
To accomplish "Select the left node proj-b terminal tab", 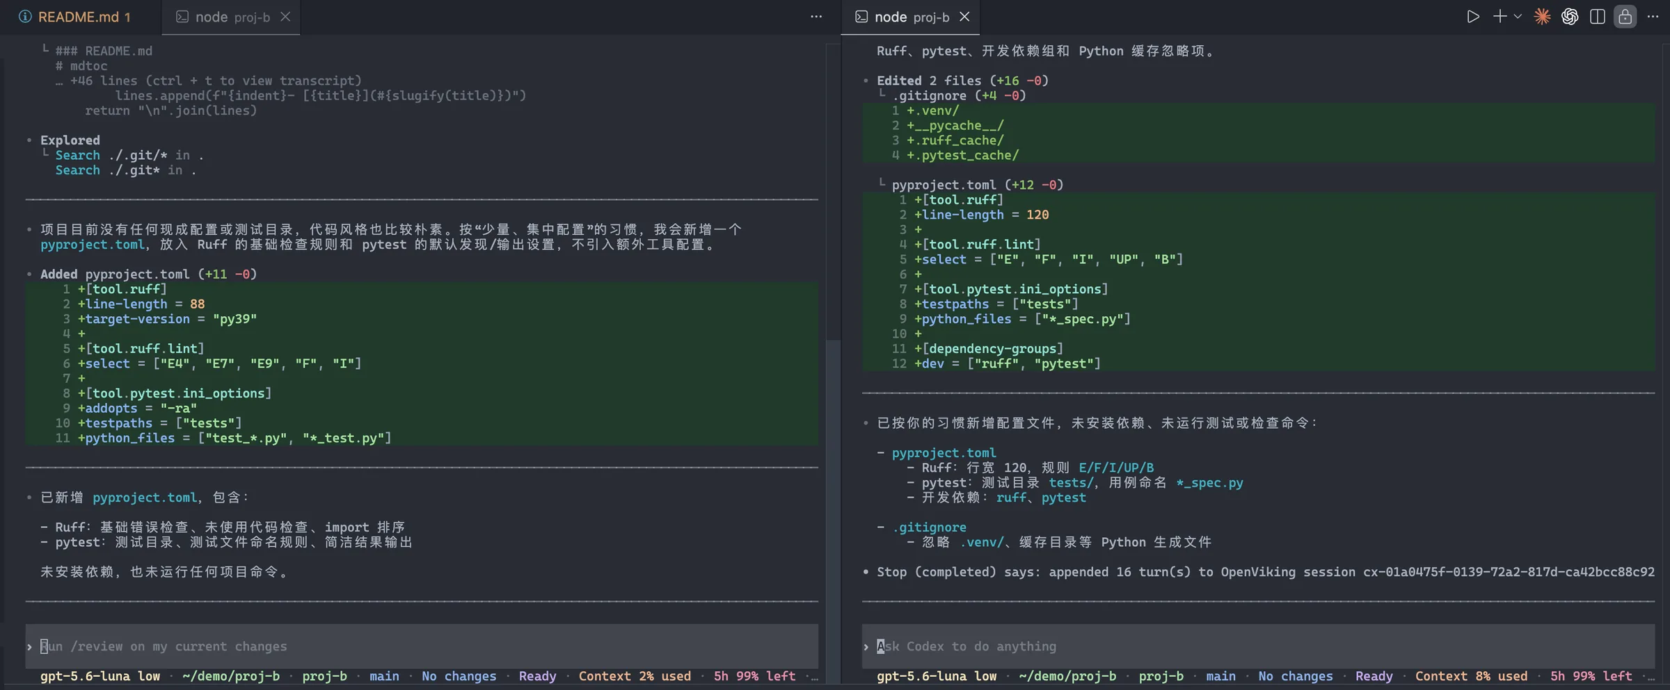I will click(231, 17).
